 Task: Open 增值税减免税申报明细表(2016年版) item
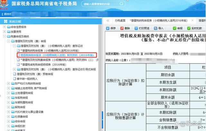43,65
